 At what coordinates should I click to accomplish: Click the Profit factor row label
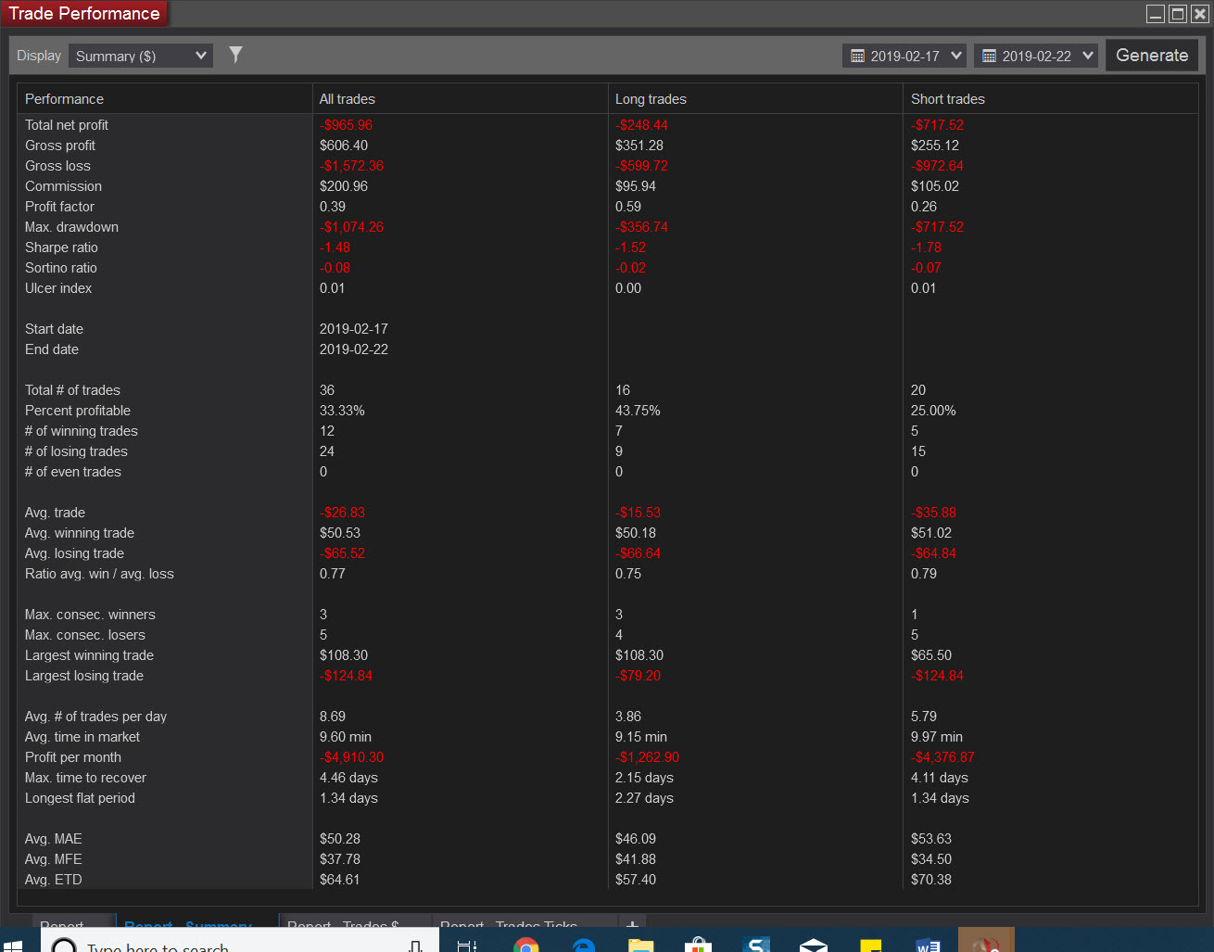tap(59, 207)
